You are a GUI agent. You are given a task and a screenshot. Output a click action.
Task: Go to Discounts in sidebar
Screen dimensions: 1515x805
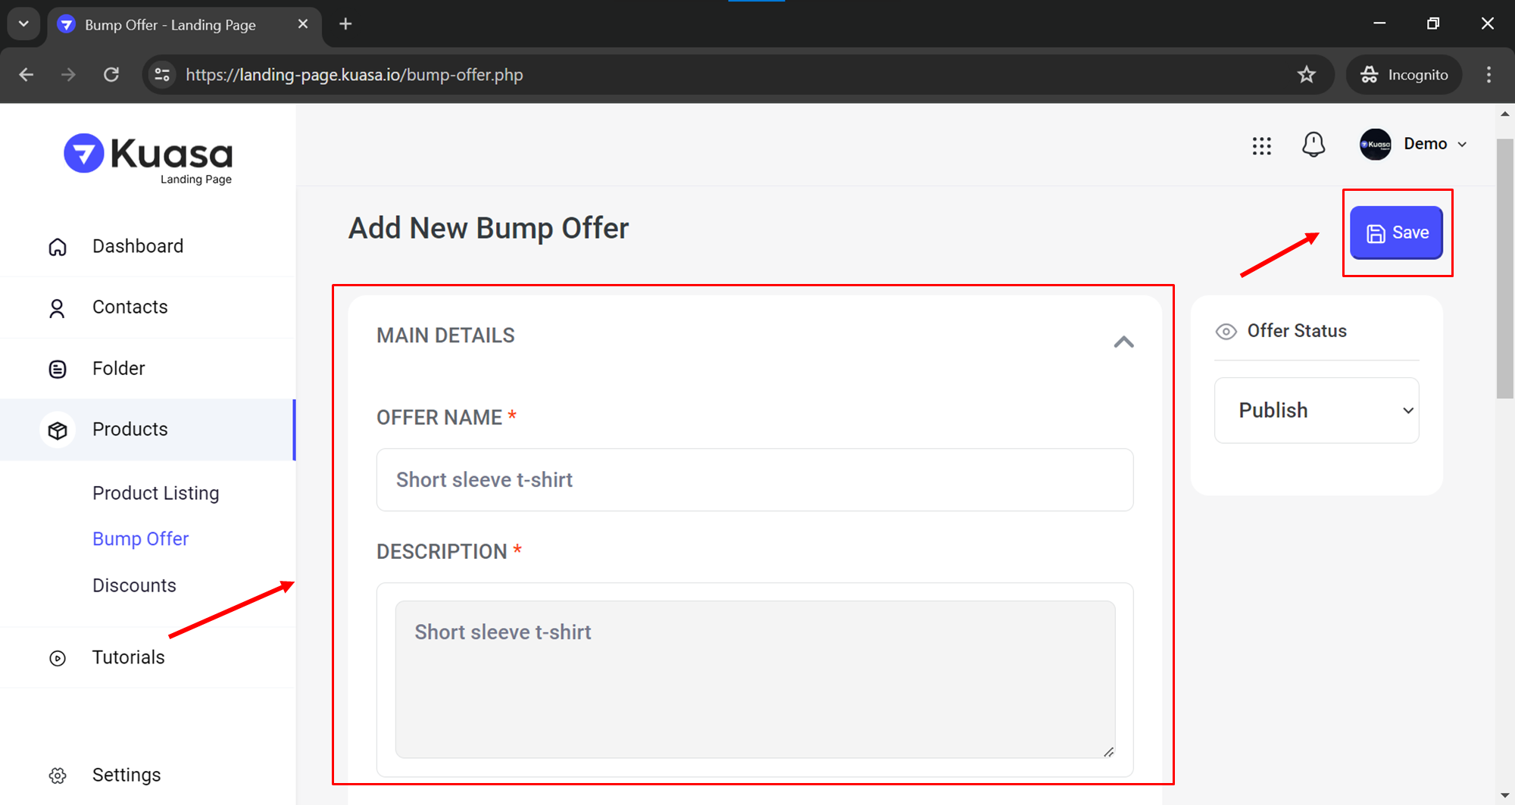click(x=134, y=585)
